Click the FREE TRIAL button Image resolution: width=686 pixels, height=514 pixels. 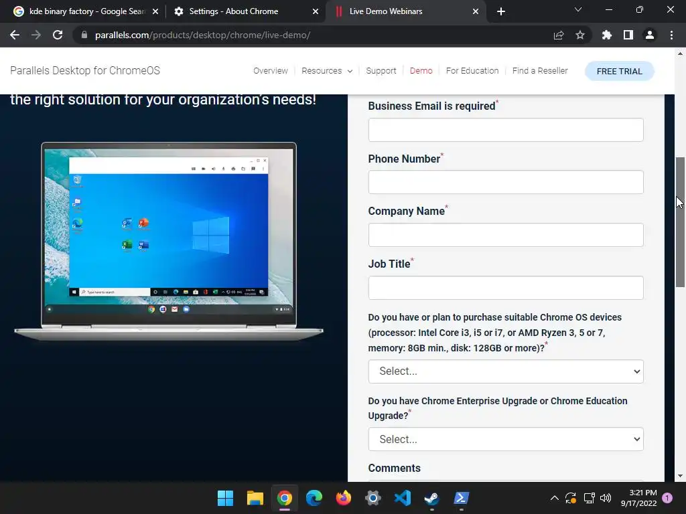point(620,71)
